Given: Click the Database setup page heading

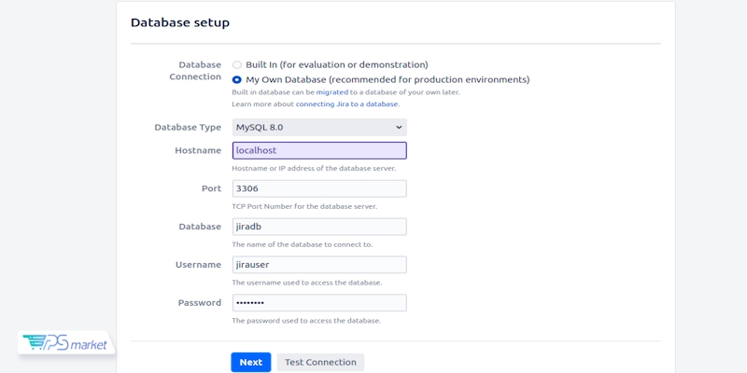Looking at the screenshot, I should pyautogui.click(x=180, y=22).
